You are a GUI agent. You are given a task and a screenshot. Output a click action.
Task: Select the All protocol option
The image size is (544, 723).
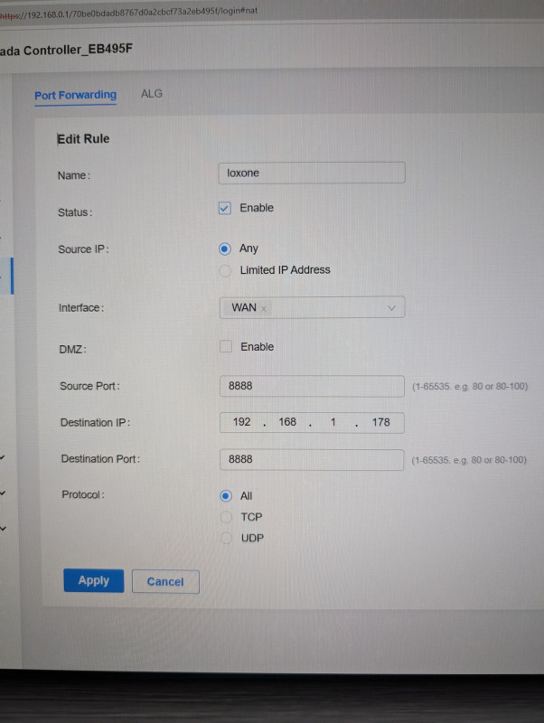point(225,496)
